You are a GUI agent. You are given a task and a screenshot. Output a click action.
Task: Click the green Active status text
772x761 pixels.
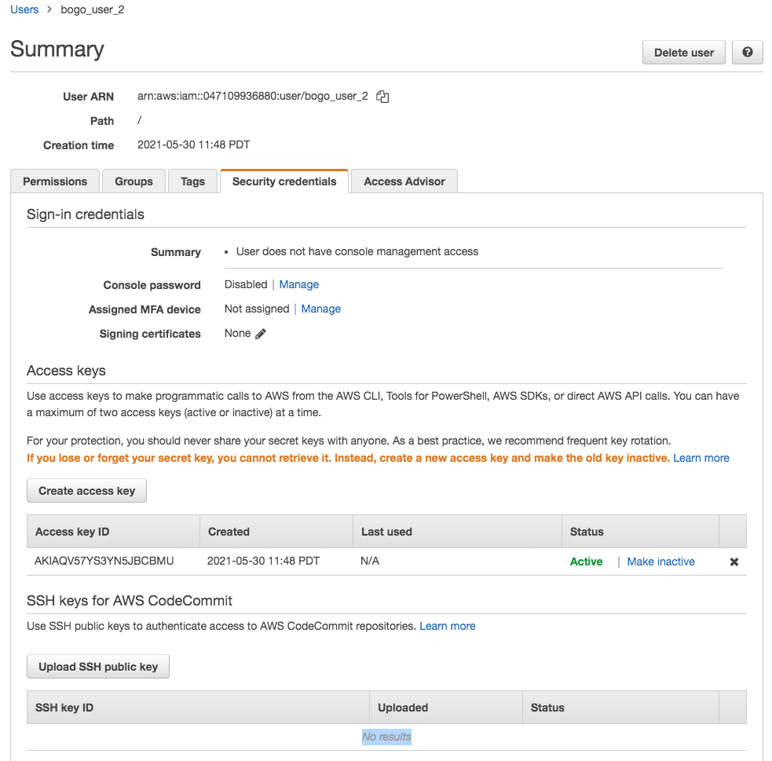(x=586, y=562)
